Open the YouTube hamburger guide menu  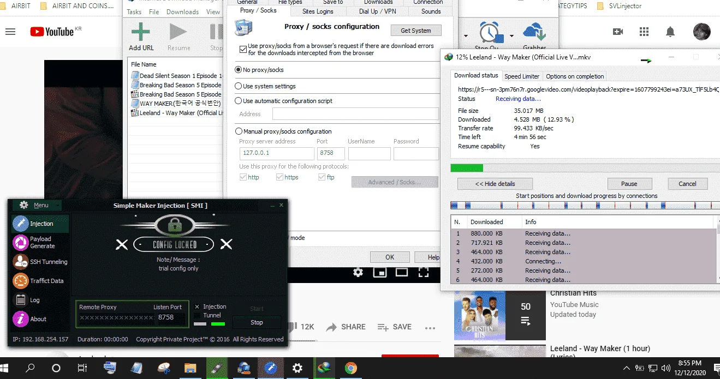click(x=10, y=32)
